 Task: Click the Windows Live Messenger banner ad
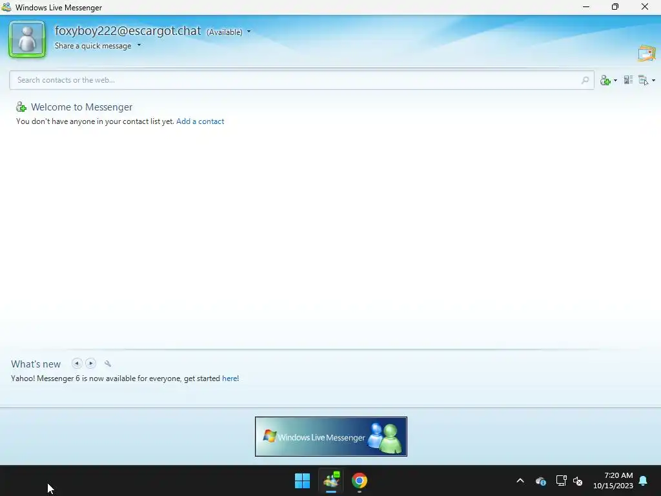[331, 437]
